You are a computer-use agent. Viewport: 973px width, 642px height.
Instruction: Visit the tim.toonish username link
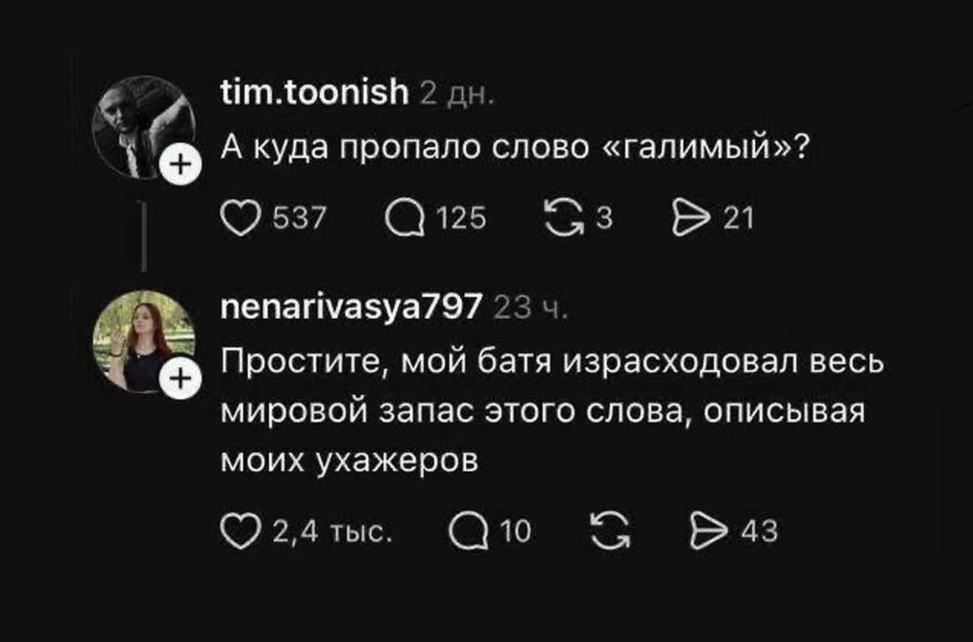point(314,94)
